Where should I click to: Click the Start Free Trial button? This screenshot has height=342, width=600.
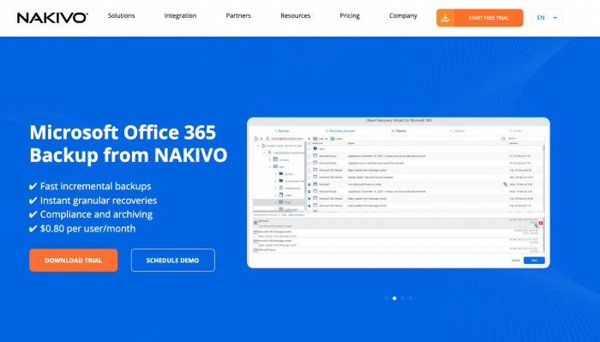pos(480,18)
